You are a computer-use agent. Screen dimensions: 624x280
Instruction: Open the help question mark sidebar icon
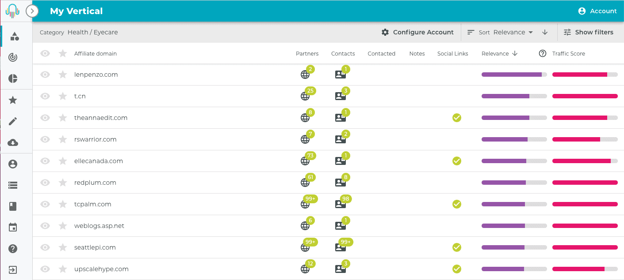click(13, 249)
